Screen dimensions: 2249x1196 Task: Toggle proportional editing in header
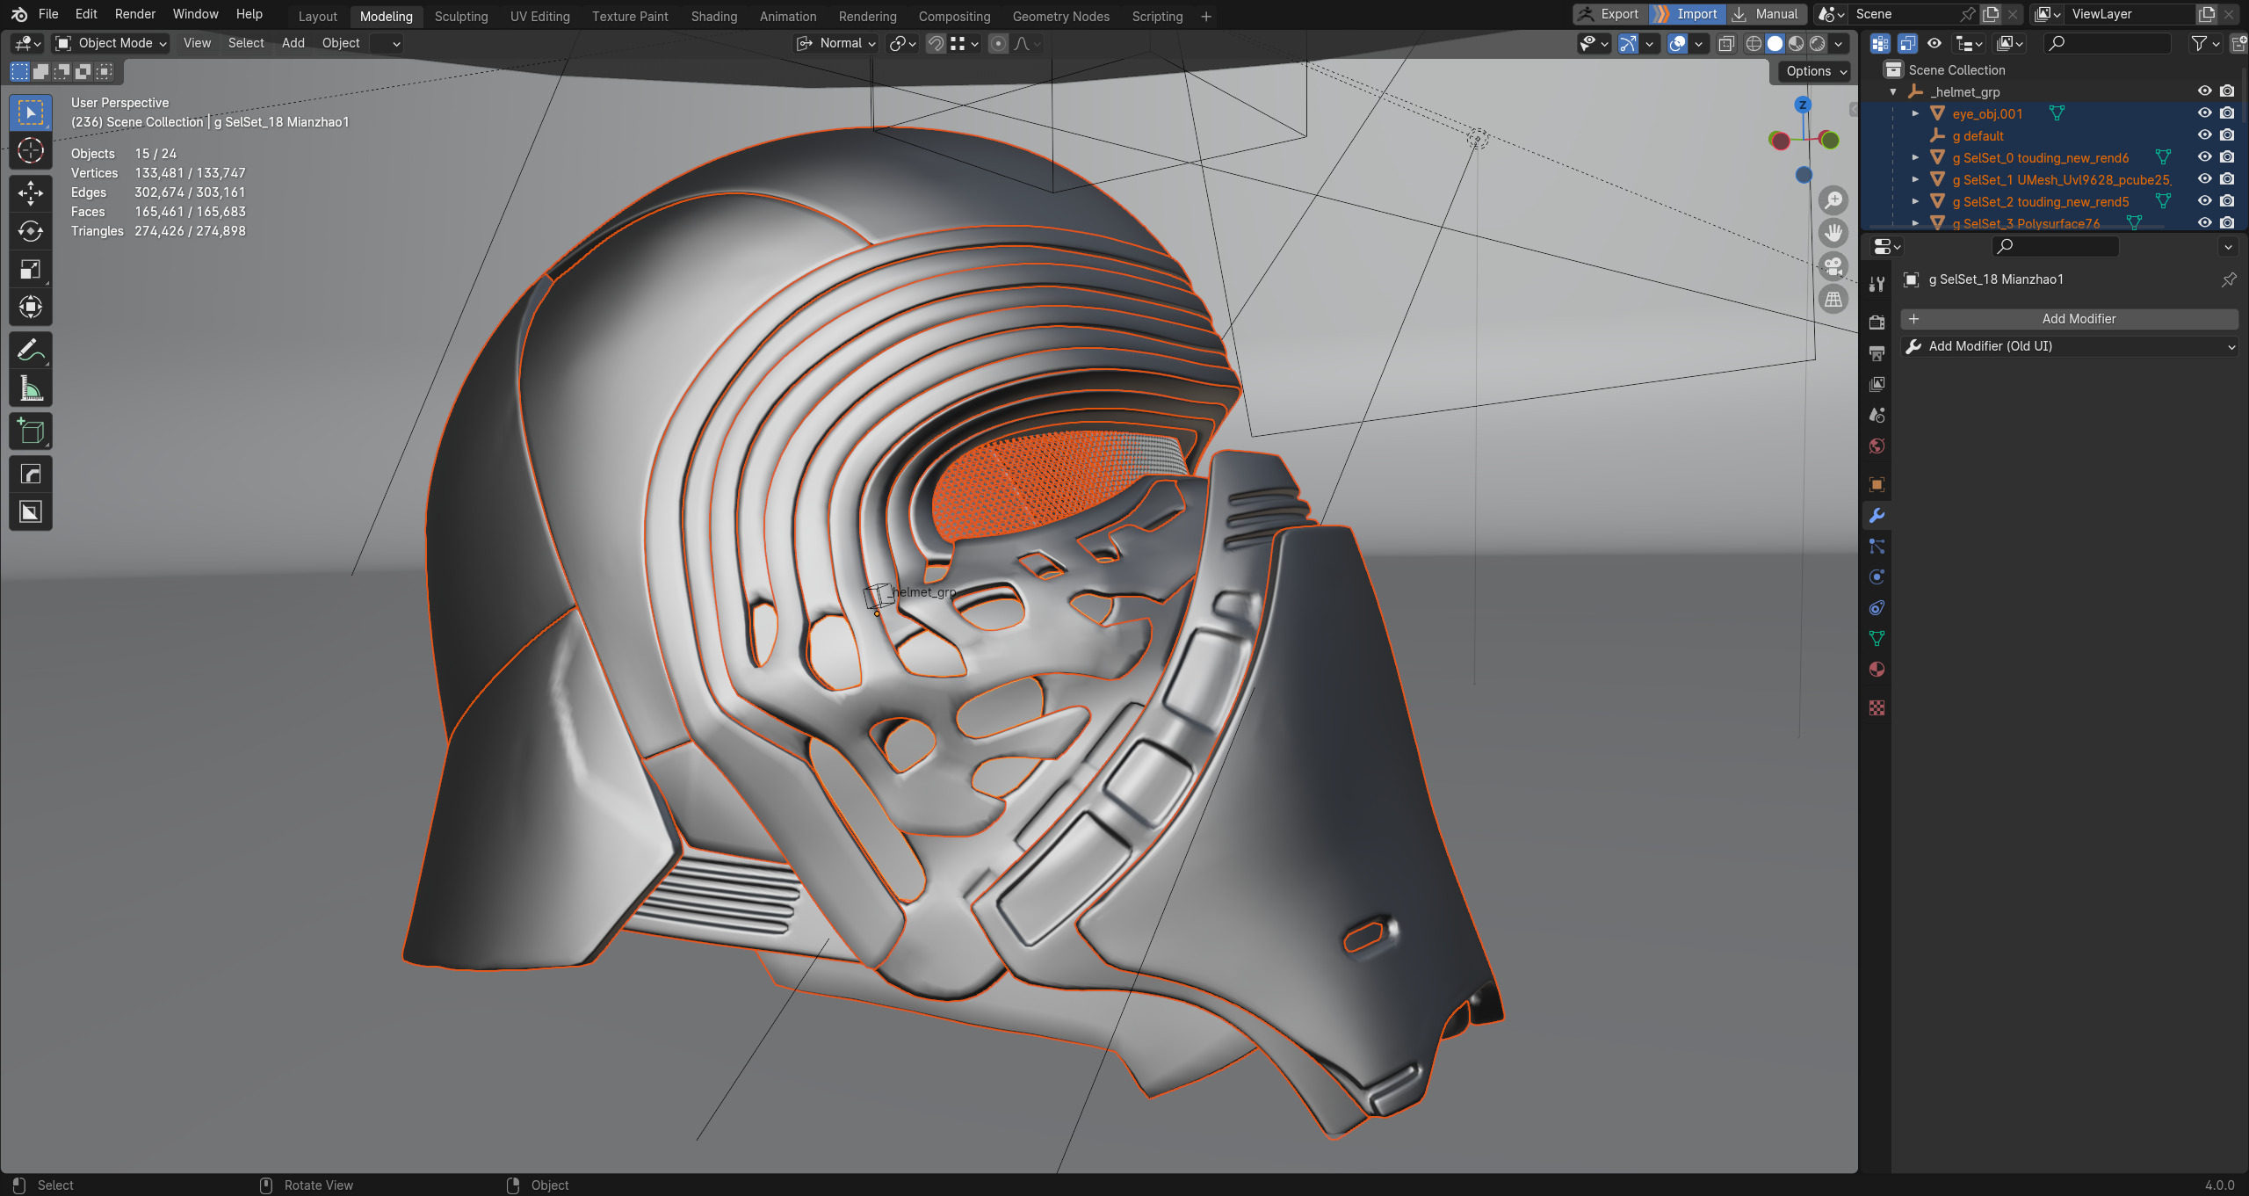998,43
